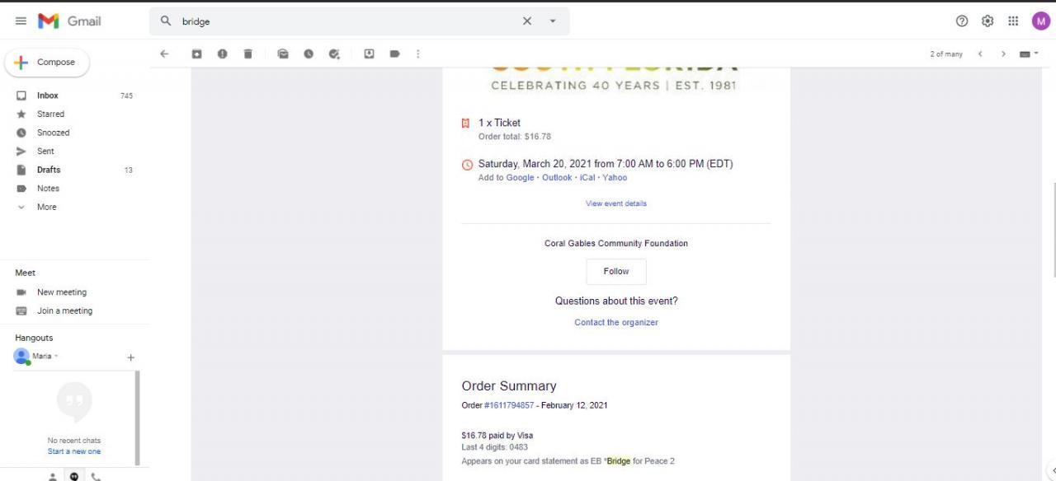Click the Follow button

pos(616,271)
